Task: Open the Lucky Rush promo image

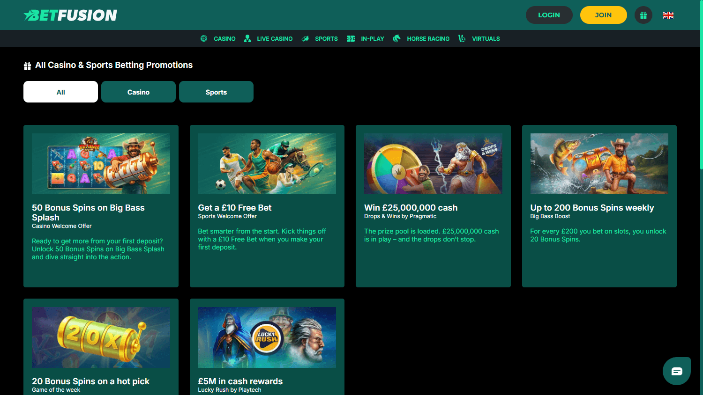Action: 267,337
